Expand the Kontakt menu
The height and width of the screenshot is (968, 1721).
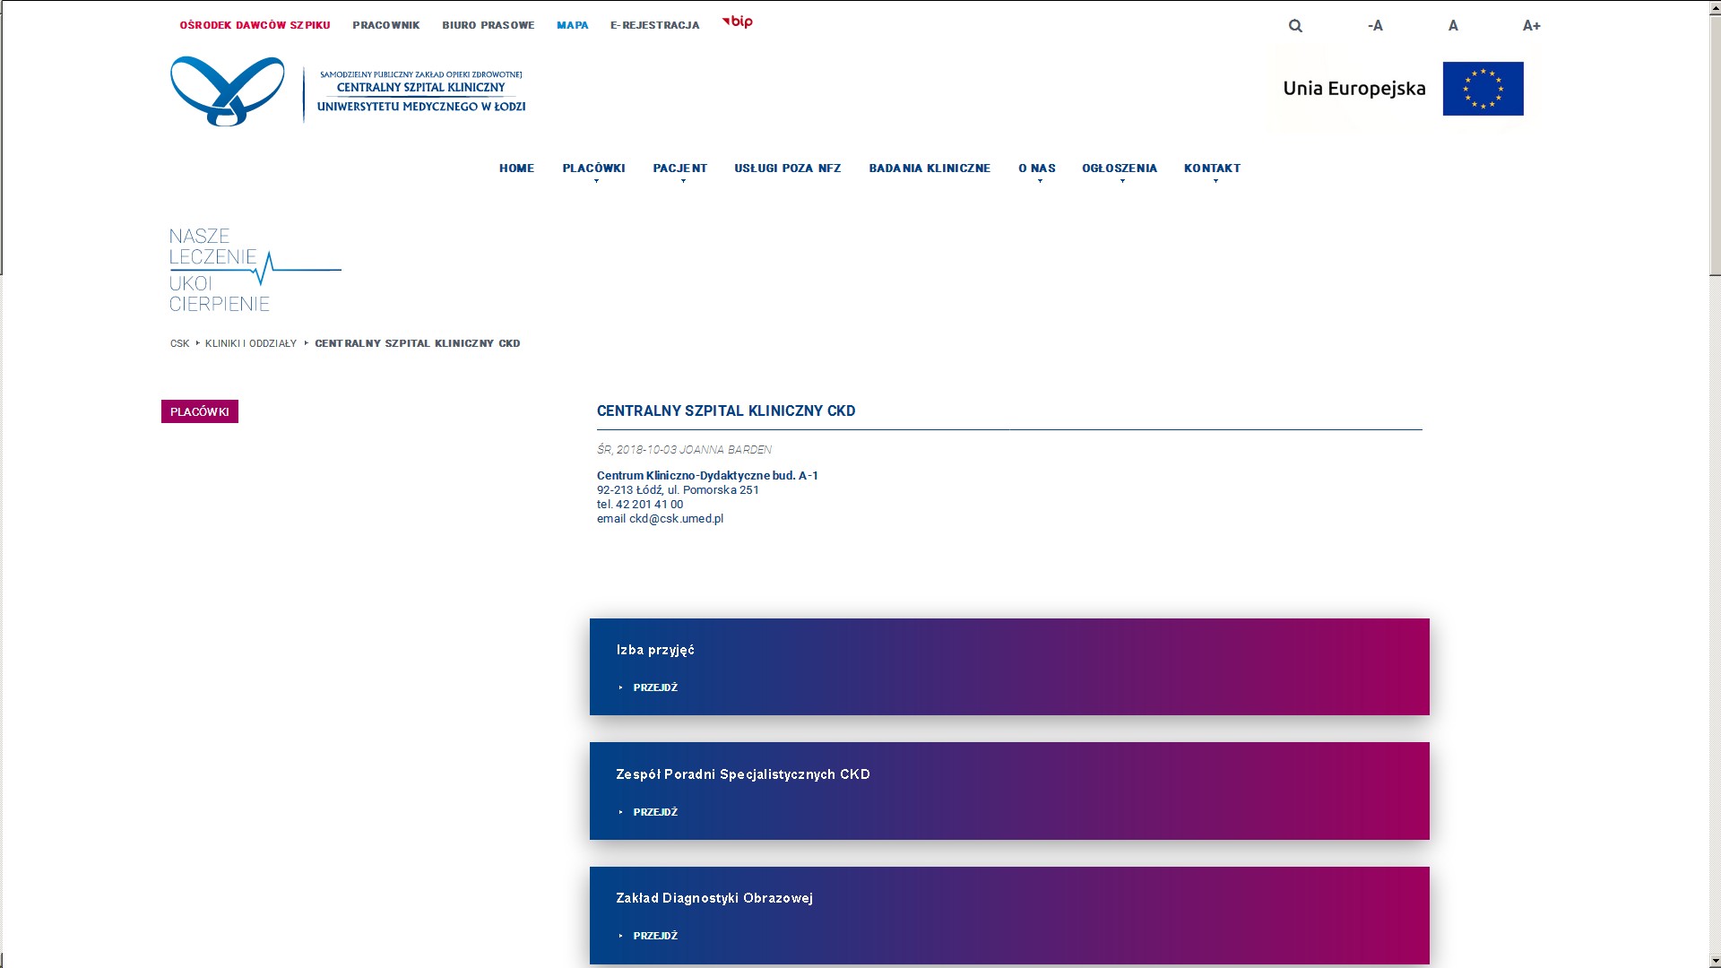point(1213,169)
